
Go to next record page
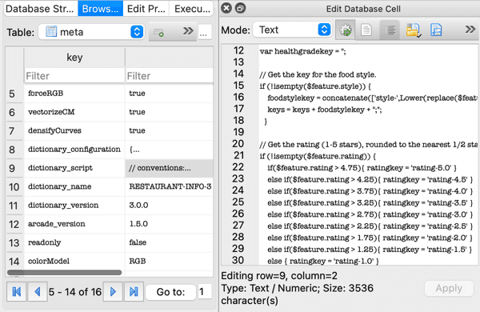click(x=113, y=292)
